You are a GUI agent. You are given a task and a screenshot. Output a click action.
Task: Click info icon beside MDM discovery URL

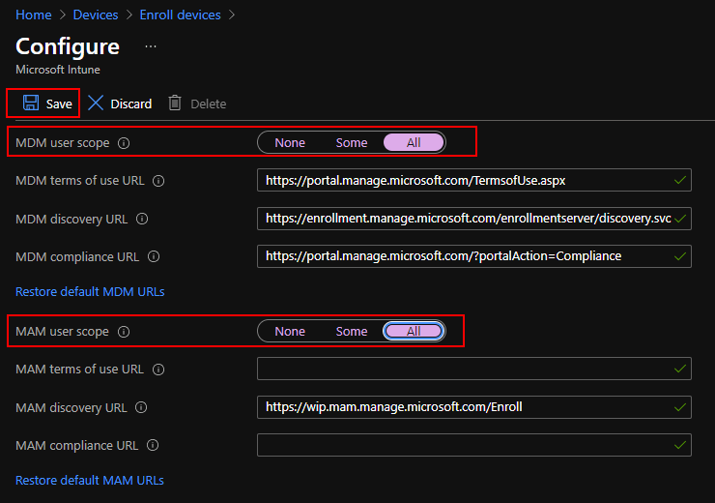(x=142, y=219)
